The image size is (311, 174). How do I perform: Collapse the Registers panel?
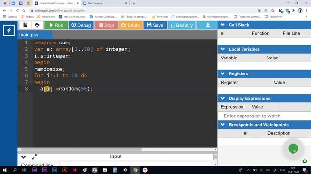click(223, 73)
